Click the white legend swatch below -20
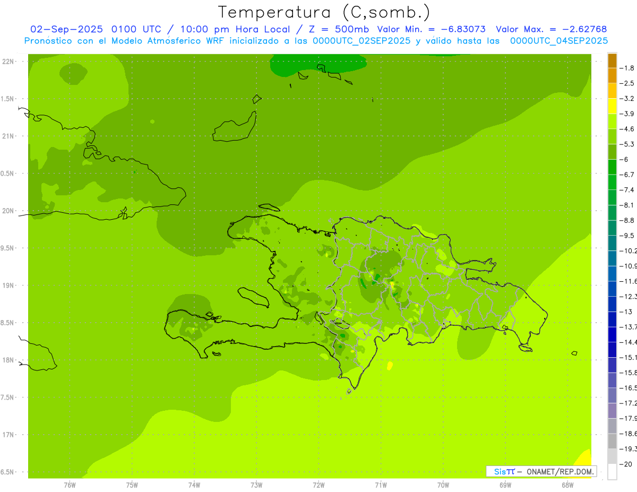637x492 pixels. [x=612, y=471]
